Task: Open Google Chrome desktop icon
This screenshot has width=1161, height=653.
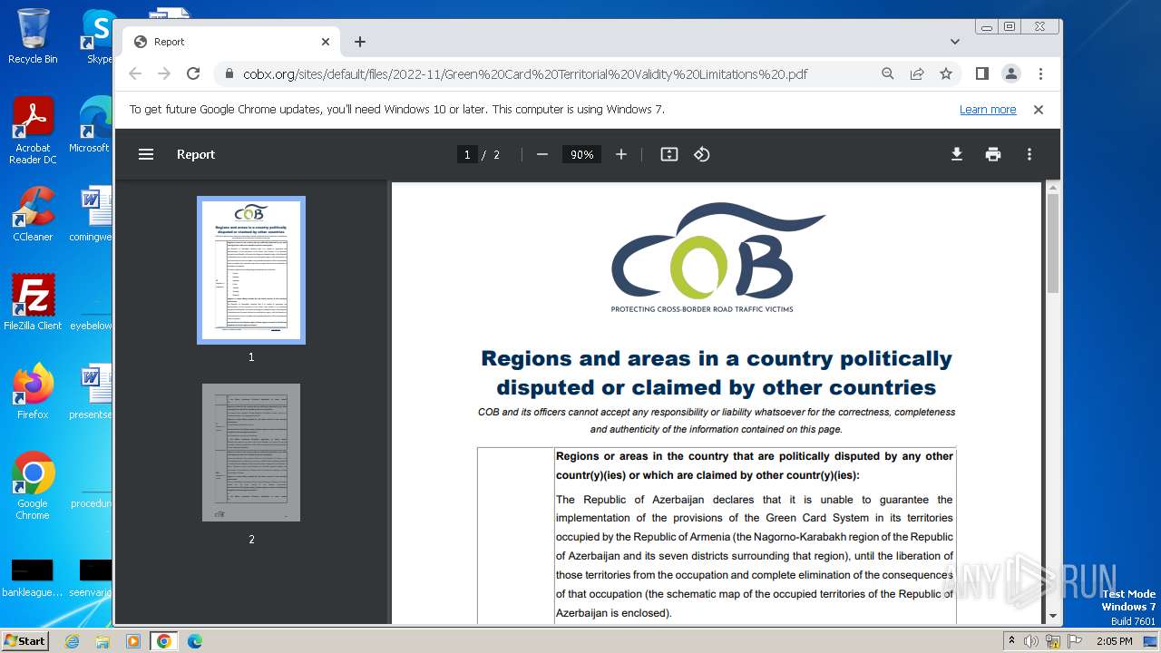Action: point(33,486)
